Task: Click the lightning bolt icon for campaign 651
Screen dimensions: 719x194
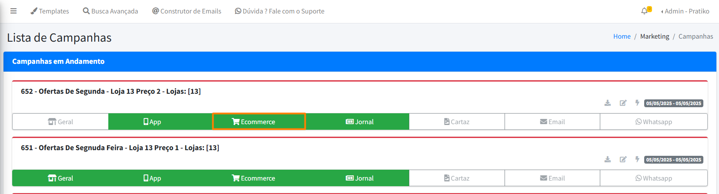Action: click(637, 159)
